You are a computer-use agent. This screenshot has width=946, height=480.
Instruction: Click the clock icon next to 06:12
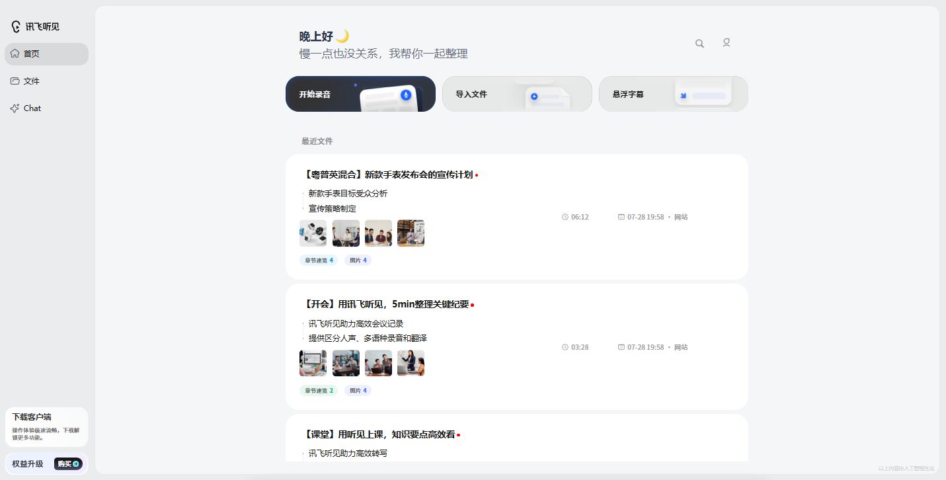coord(565,217)
